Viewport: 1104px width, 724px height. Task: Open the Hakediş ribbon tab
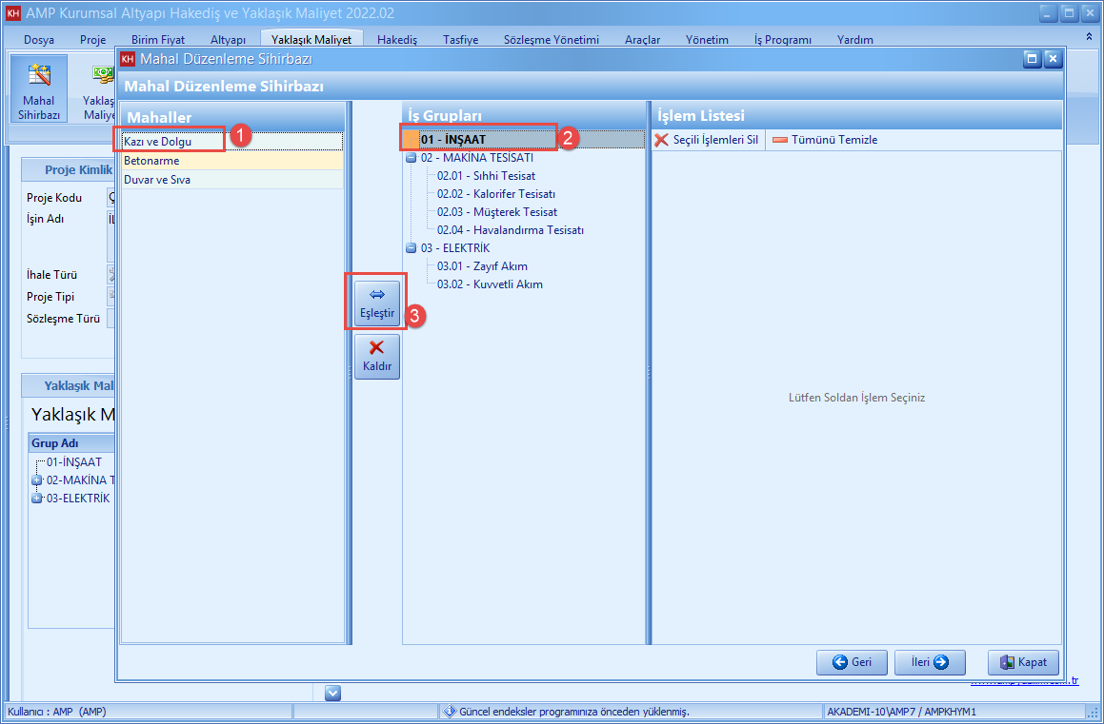tap(397, 40)
